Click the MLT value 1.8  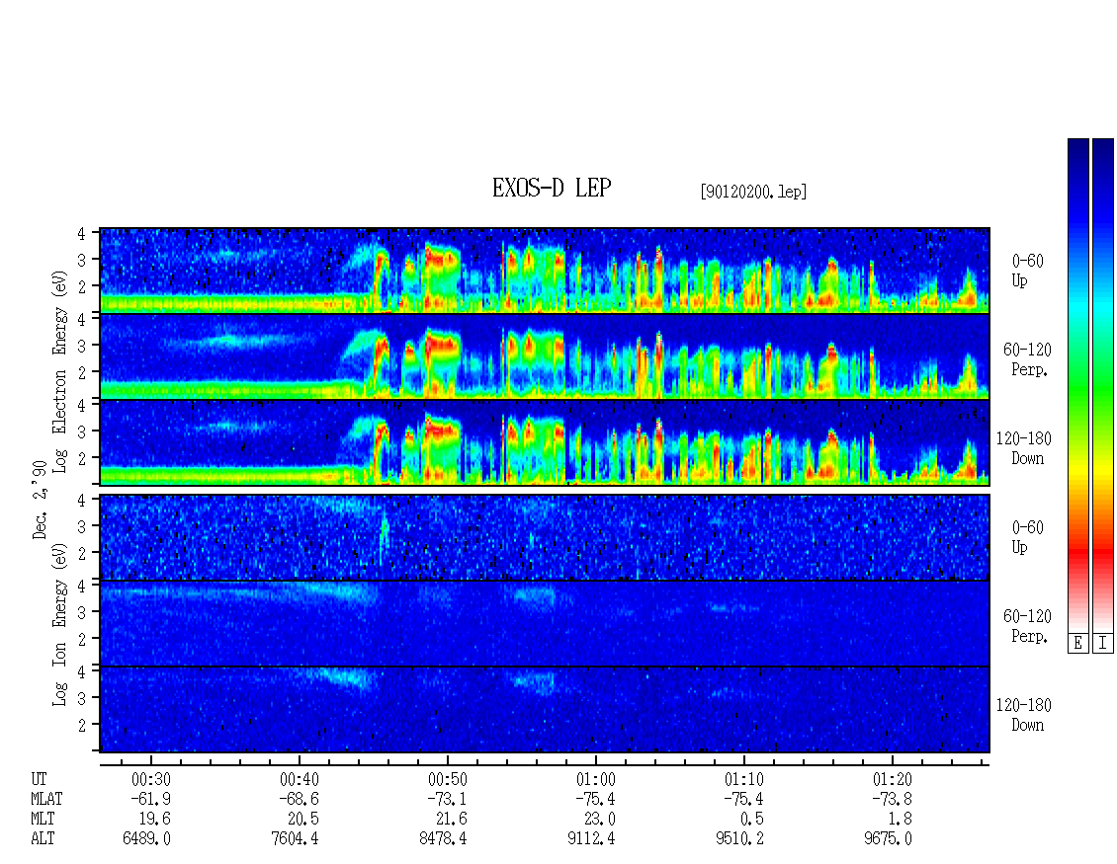pos(900,820)
